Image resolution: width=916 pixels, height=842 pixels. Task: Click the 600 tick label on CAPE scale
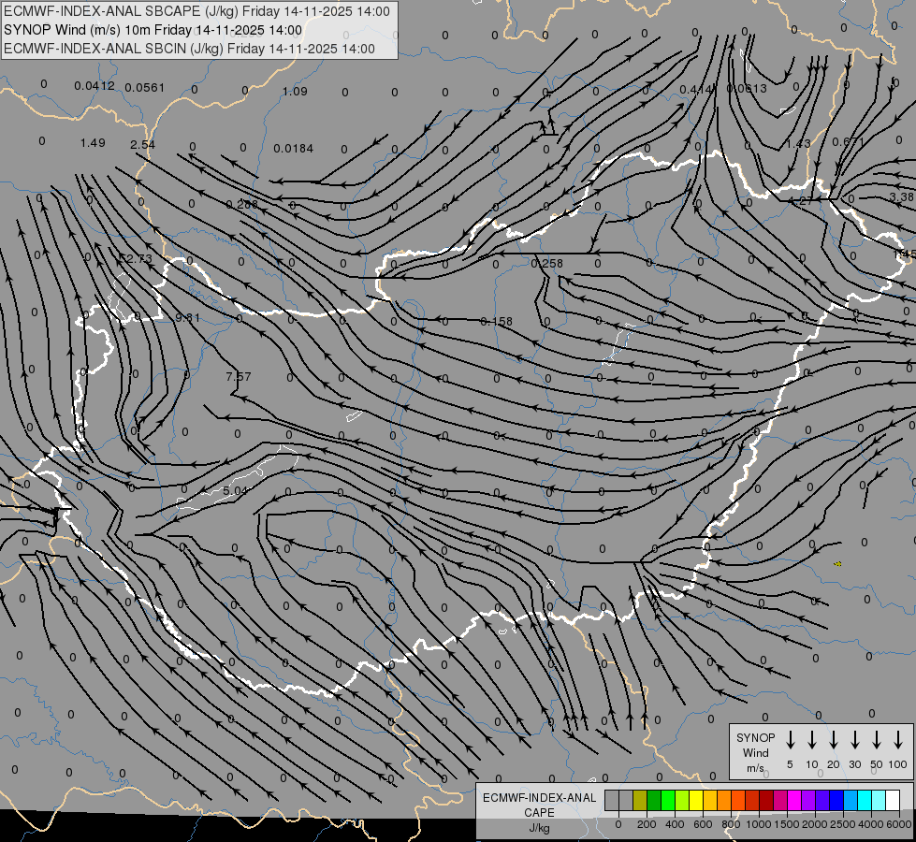(x=703, y=824)
